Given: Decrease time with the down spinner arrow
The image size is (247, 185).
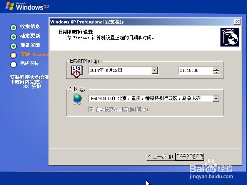Looking at the screenshot, I should [216, 72].
